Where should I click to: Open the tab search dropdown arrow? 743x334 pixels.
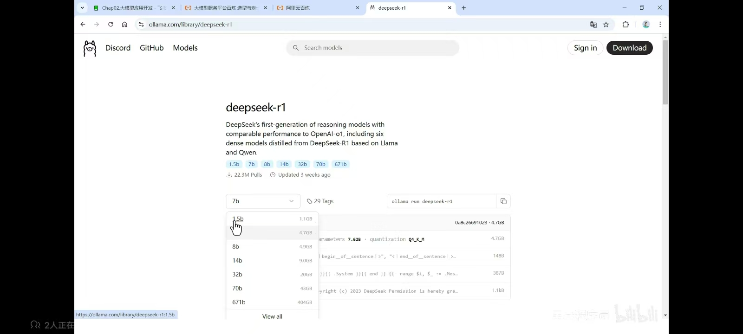pyautogui.click(x=82, y=8)
